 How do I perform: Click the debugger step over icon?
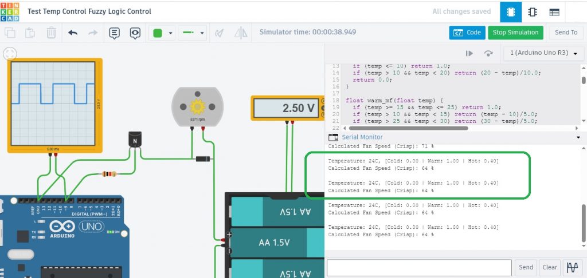coord(488,53)
